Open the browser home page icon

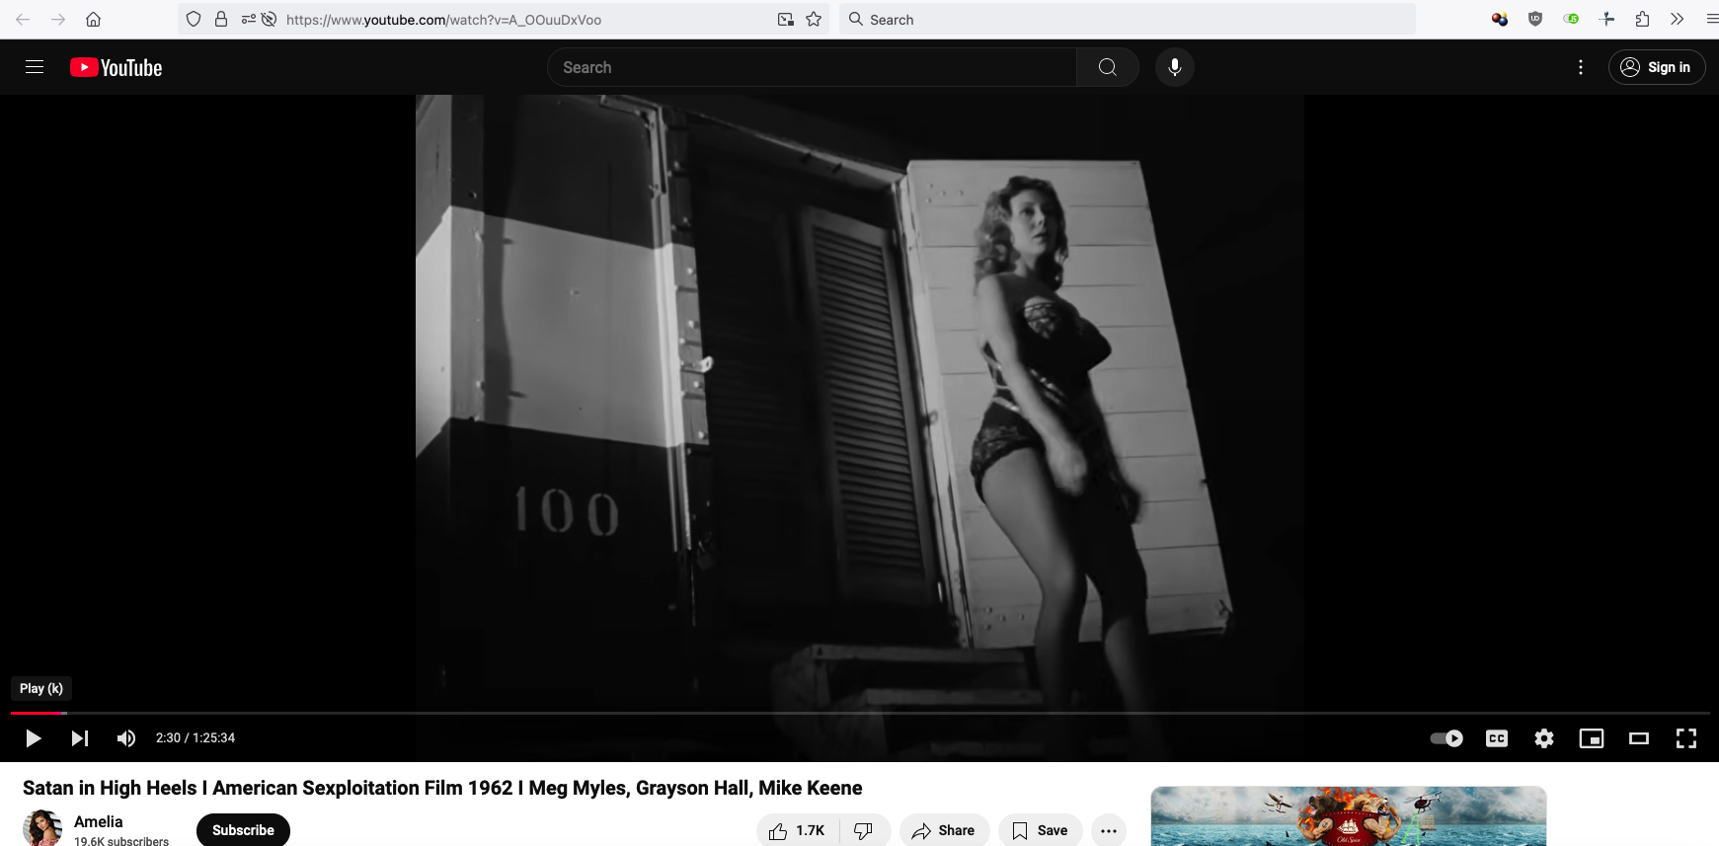coord(94,20)
